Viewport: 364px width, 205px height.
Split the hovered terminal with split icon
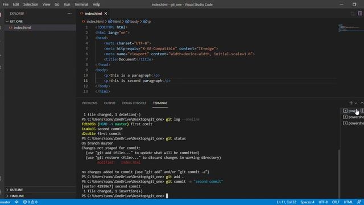pos(362,111)
